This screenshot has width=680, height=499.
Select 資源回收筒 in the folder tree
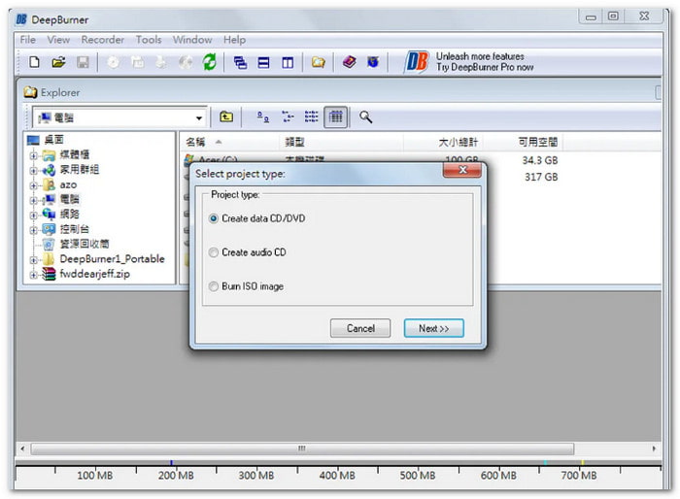pos(85,244)
